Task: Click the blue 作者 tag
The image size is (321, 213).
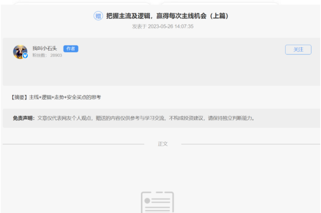Action: 70,48
